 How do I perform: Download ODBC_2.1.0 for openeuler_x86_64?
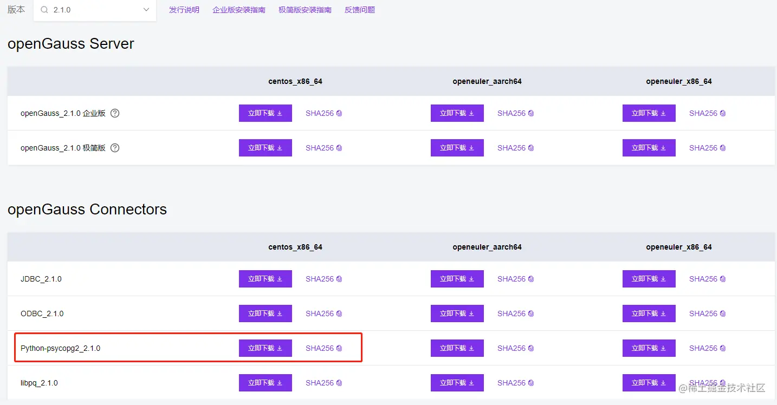point(649,313)
